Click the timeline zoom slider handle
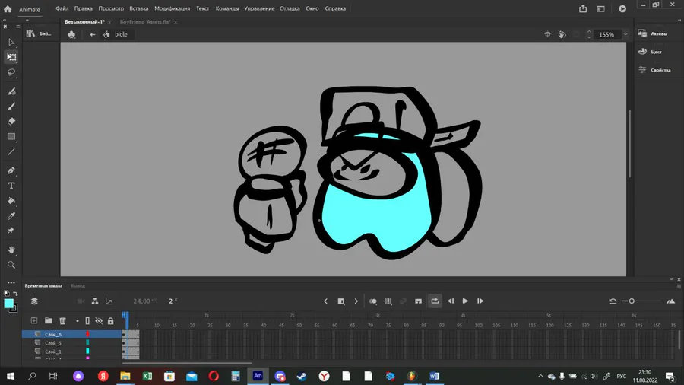684x385 pixels. (632, 301)
